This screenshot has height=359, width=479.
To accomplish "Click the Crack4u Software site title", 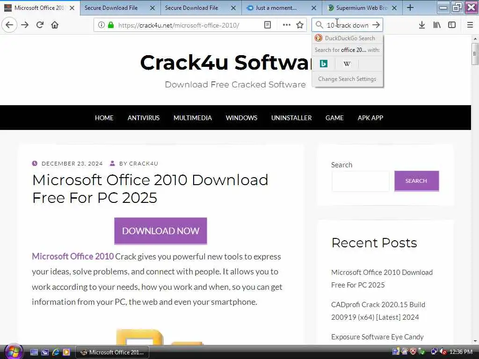I will [x=226, y=63].
